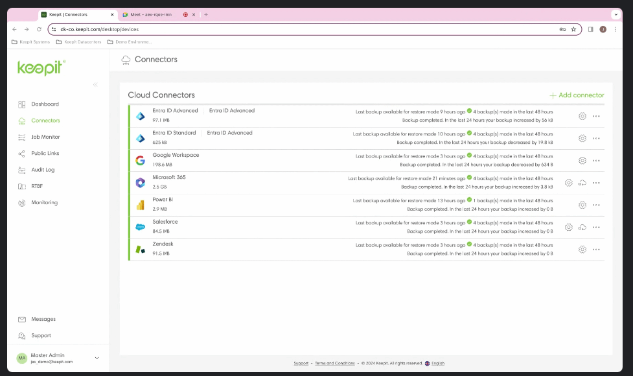
Task: Open the three-dot menu for Power BI
Action: [x=596, y=205]
